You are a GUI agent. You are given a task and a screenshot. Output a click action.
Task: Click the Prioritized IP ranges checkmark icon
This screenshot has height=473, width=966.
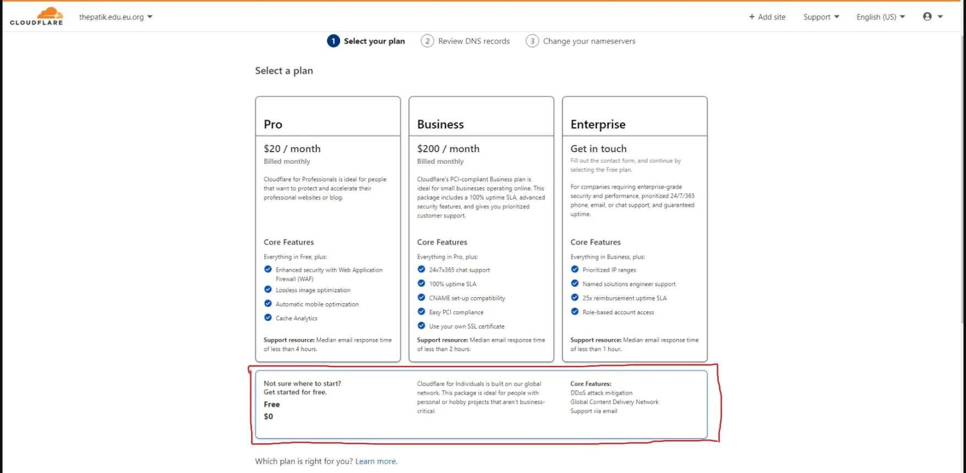[575, 269]
